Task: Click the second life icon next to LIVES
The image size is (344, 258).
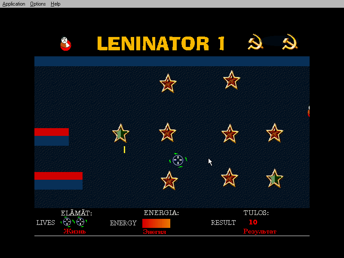Action: coord(80,222)
